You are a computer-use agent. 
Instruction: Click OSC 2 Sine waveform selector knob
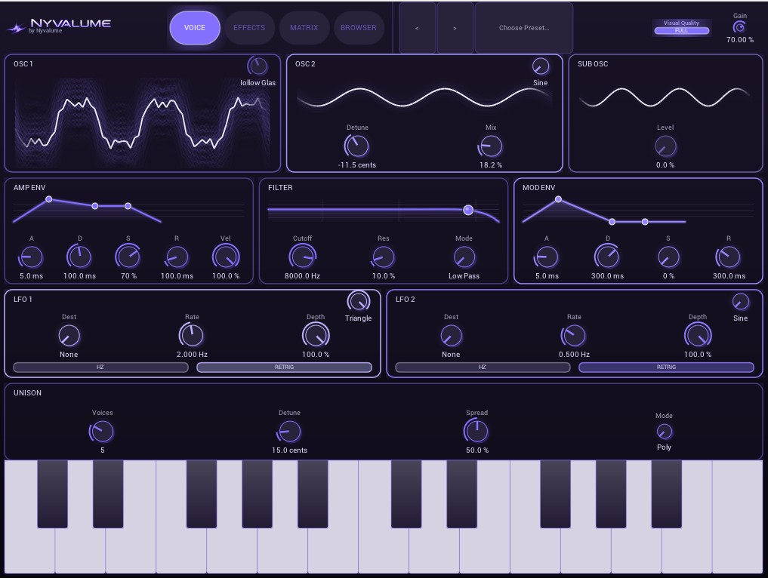coord(540,66)
